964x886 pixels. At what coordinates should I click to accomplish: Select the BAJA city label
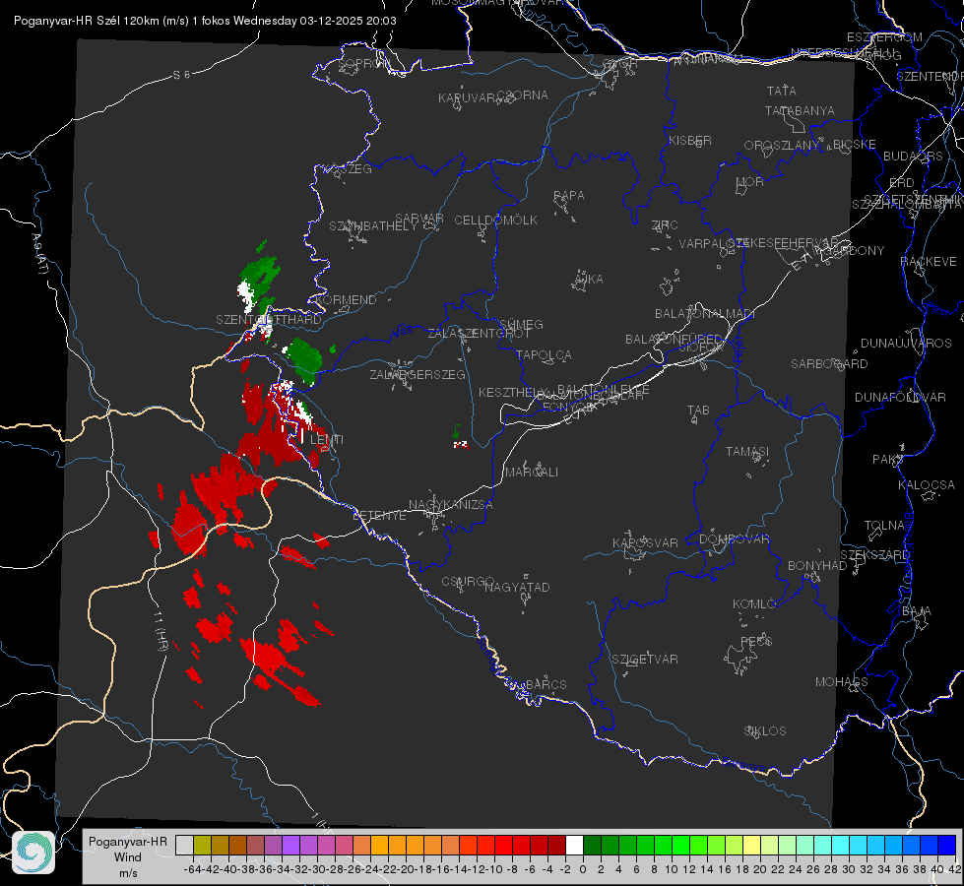click(x=917, y=610)
